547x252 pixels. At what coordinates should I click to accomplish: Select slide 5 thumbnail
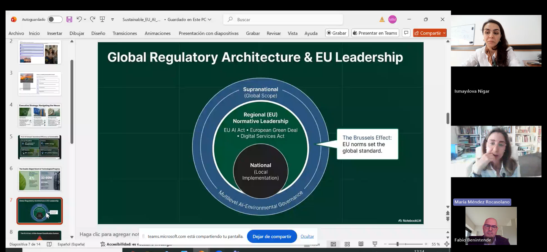(x=40, y=147)
